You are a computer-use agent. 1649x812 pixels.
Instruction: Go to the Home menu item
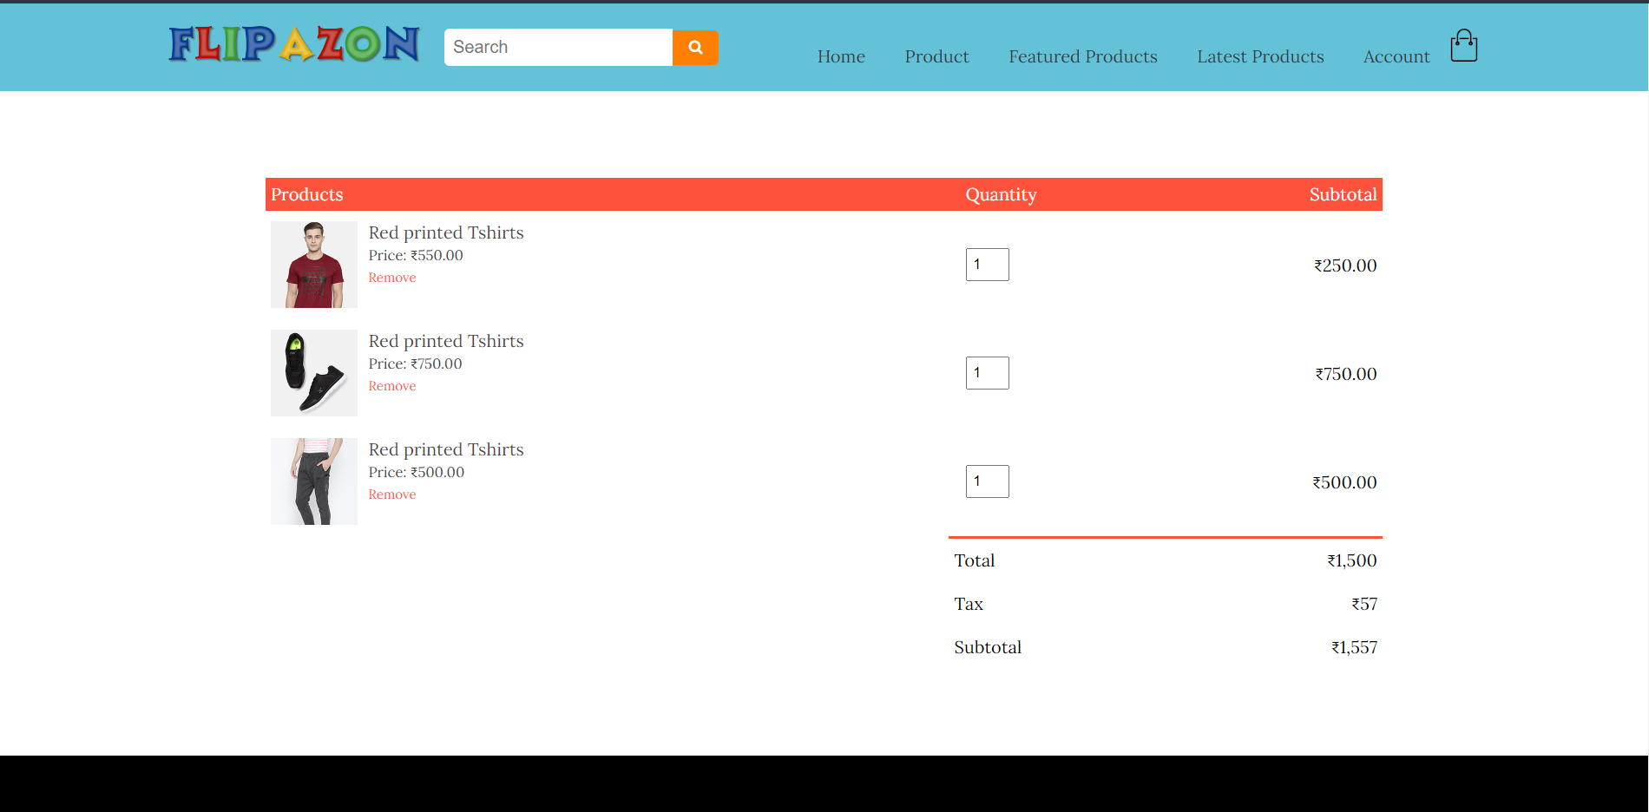(x=840, y=57)
